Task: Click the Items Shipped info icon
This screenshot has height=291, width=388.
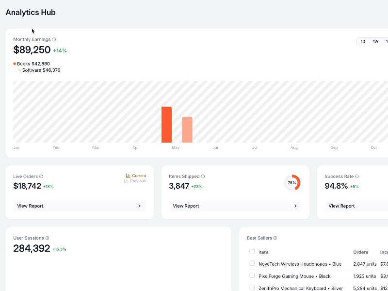Action: click(203, 177)
